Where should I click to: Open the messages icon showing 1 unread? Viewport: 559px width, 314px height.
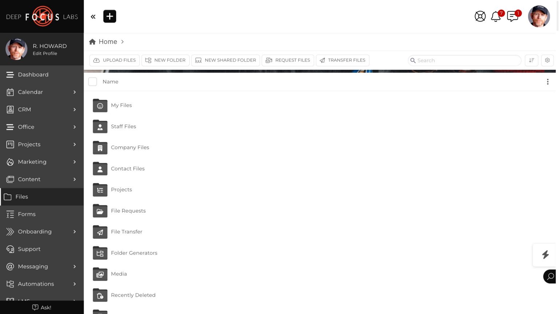pos(513,16)
